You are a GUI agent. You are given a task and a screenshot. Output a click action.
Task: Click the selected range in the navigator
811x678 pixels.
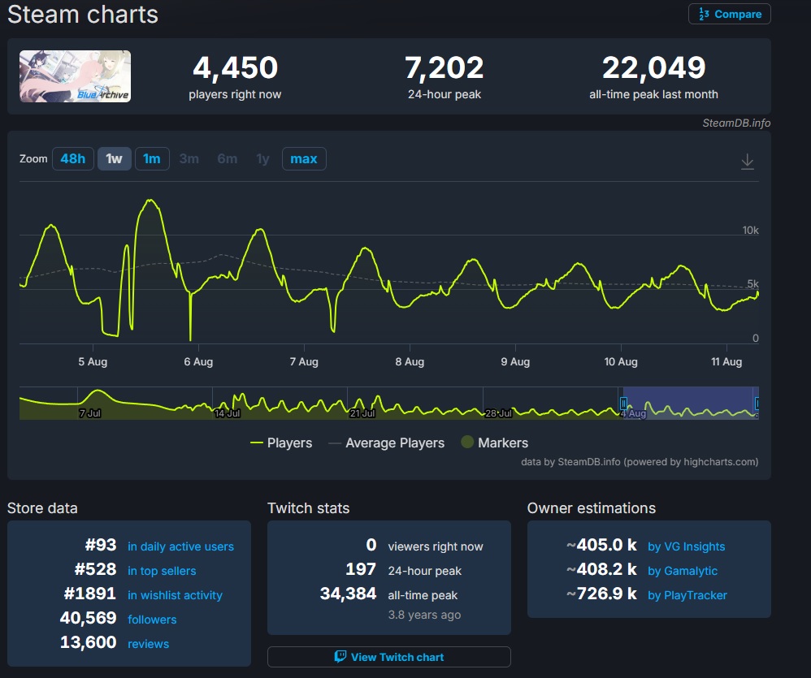[691, 403]
